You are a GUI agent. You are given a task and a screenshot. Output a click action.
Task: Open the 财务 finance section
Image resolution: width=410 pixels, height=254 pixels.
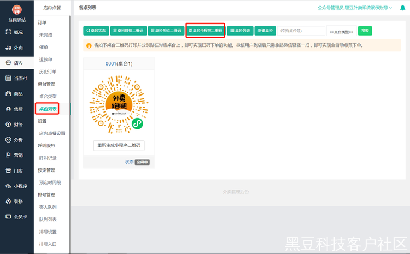pyautogui.click(x=17, y=125)
